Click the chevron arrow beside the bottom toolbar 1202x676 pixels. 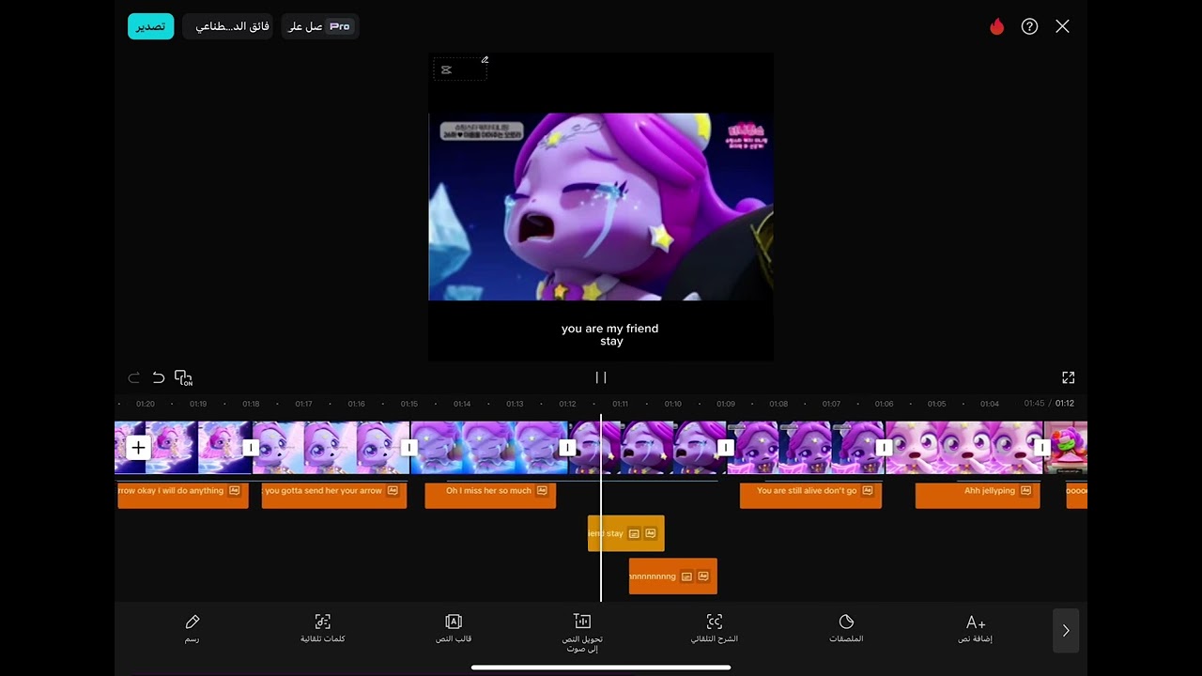coord(1066,631)
